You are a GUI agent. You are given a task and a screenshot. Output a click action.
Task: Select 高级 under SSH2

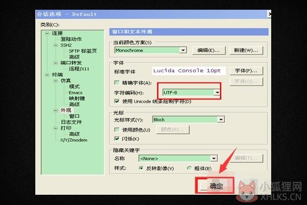[74, 57]
